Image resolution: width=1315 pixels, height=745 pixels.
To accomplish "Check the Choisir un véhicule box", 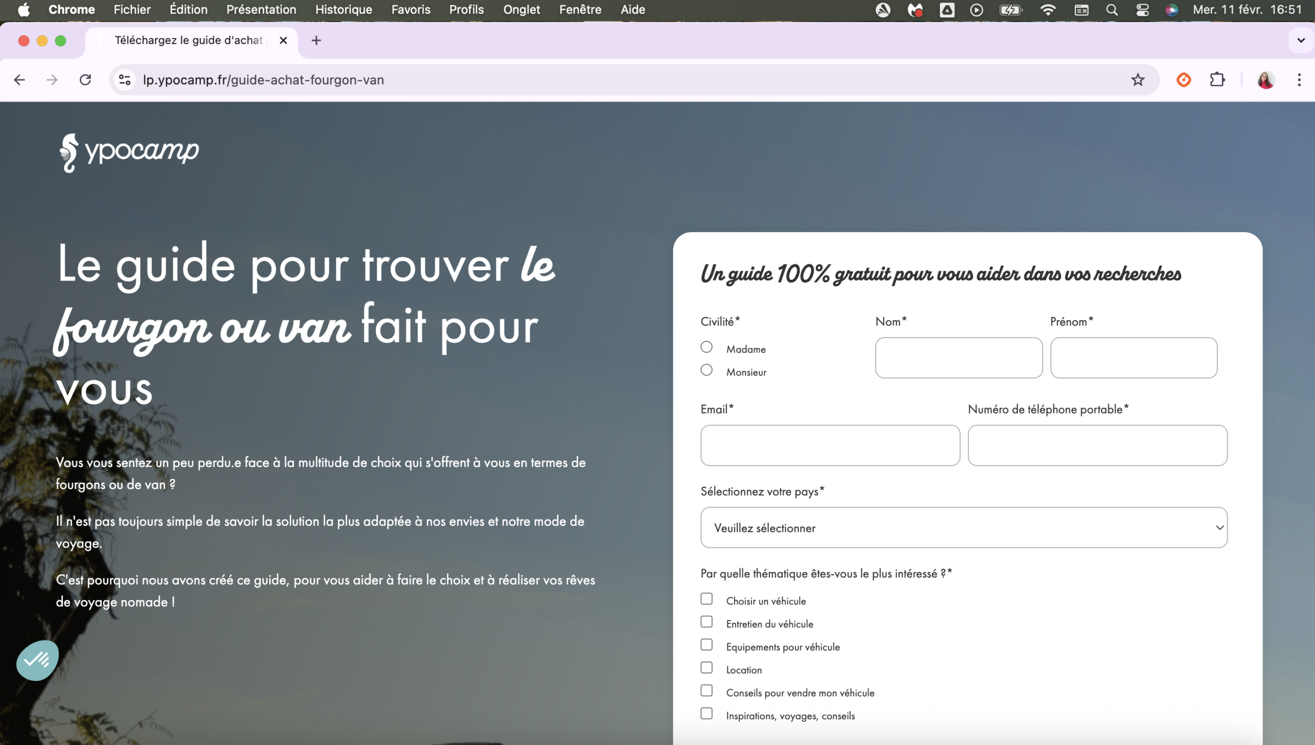I will click(x=707, y=599).
